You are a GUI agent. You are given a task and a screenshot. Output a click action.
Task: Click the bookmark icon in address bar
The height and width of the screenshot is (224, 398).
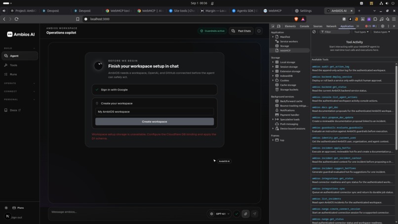coord(78,19)
